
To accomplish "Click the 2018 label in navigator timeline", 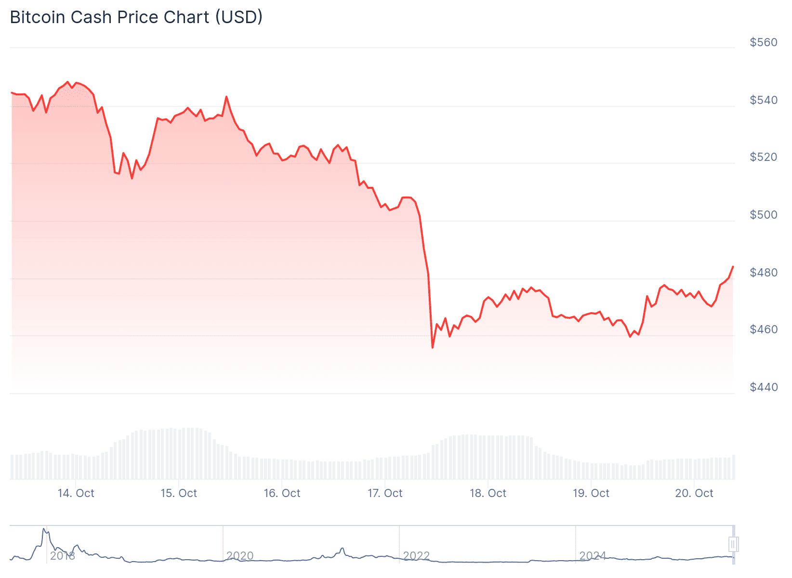I will [63, 556].
